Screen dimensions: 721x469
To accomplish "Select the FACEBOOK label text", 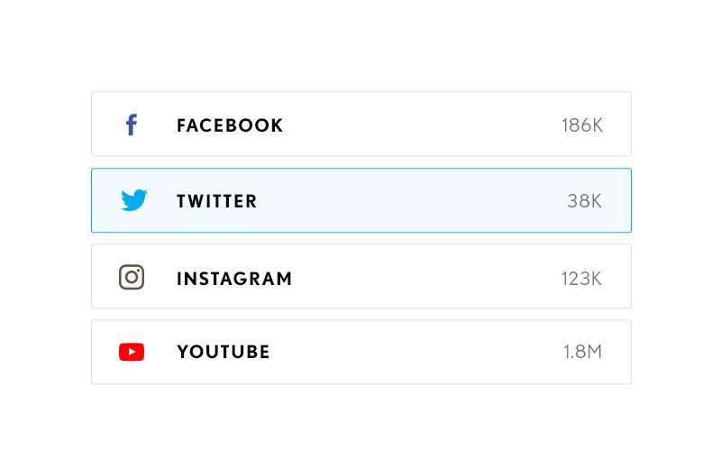I will 230,125.
